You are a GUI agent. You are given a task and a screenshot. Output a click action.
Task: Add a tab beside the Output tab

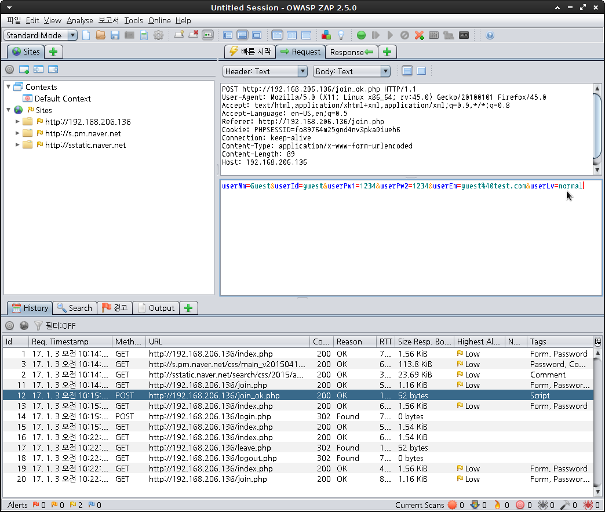pos(189,308)
